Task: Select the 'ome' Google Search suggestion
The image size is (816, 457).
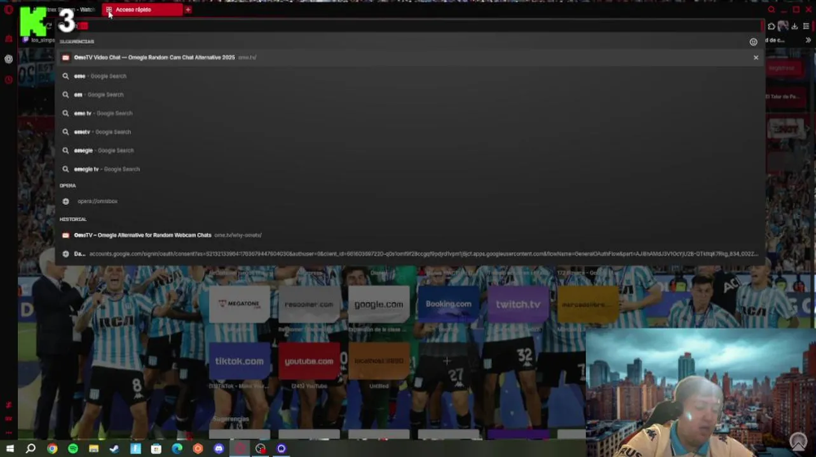Action: [410, 76]
